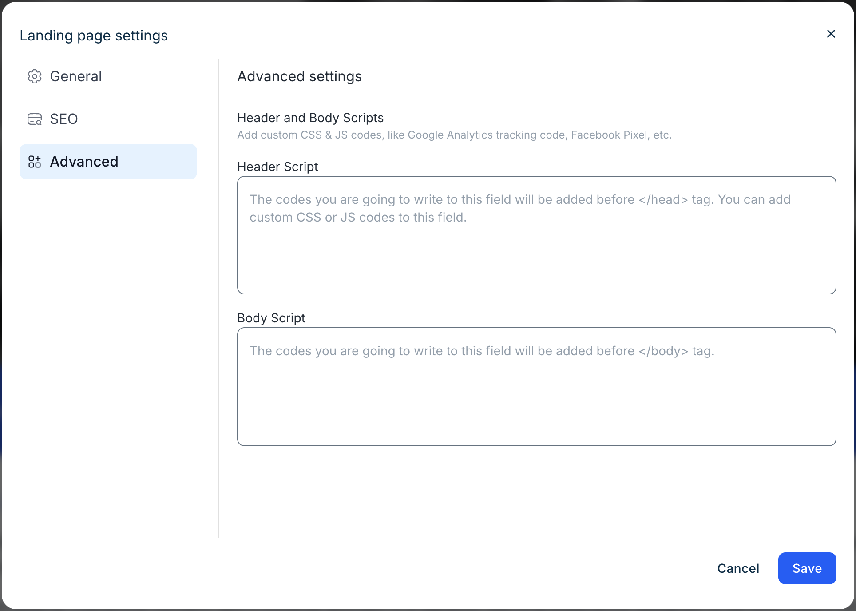Screen dimensions: 856x611
Task: Click the Body Script field label
Action: [271, 318]
